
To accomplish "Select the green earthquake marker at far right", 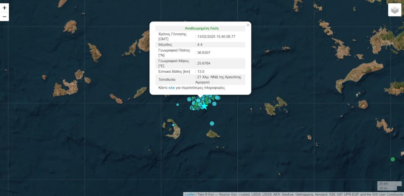I will click(x=393, y=159).
